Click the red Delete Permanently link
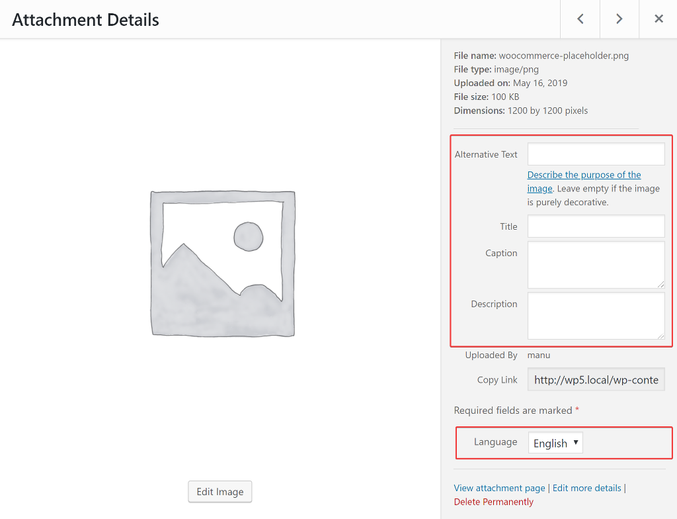The image size is (677, 519). [493, 502]
